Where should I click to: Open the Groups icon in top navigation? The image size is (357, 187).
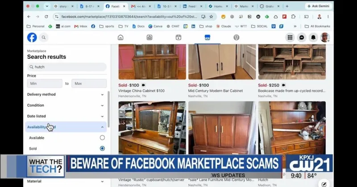click(x=237, y=37)
